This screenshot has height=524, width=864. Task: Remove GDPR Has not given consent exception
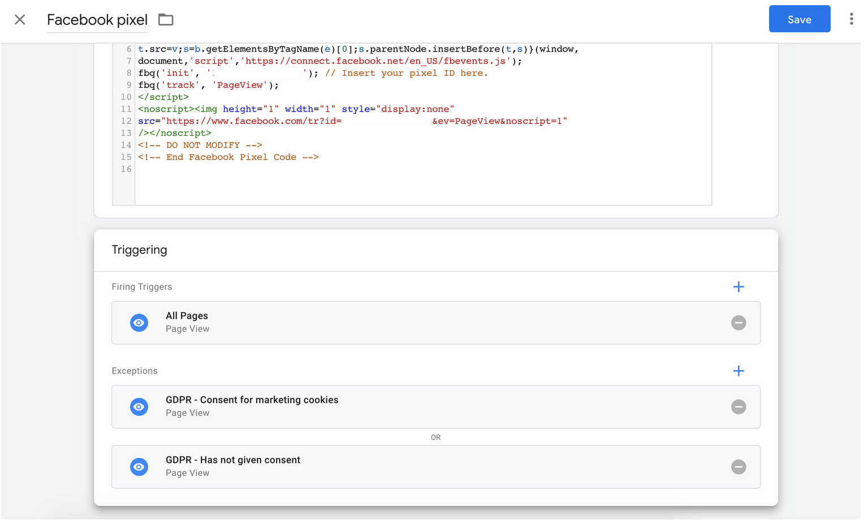click(738, 467)
